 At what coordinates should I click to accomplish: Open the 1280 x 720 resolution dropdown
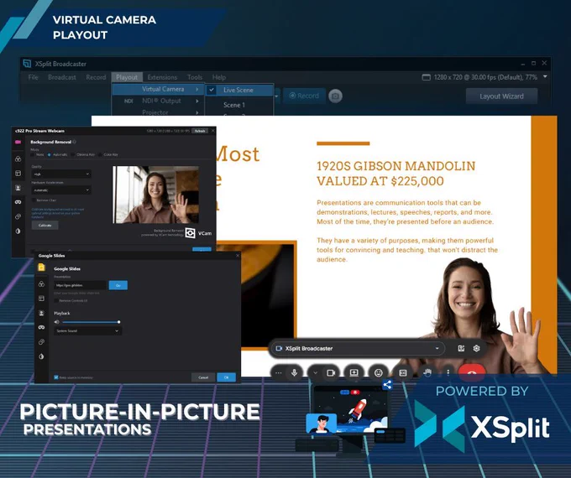point(545,77)
